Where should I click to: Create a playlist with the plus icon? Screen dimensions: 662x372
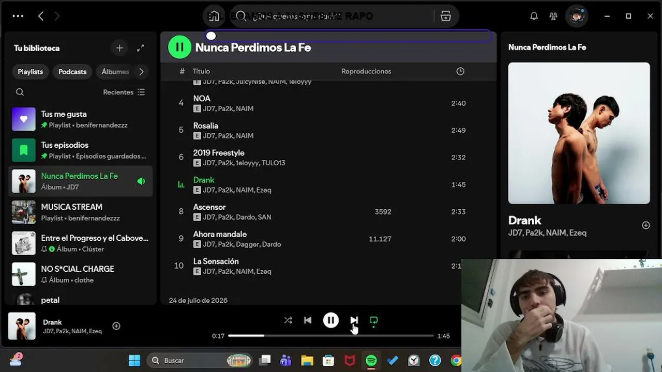[x=119, y=48]
